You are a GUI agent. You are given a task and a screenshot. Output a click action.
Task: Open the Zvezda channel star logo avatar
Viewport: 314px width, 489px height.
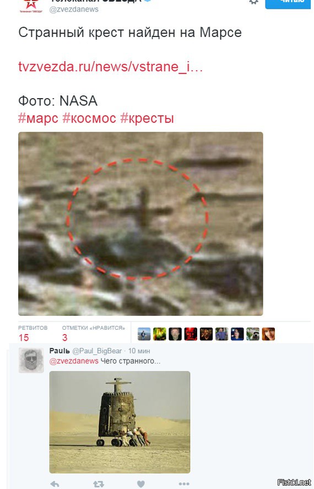pos(31,6)
